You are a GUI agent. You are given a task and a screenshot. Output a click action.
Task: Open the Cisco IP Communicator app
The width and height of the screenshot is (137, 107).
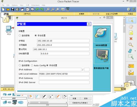pos(102,56)
